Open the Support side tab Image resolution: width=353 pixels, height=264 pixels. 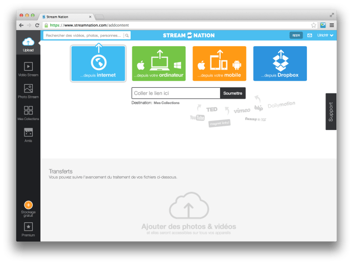tap(331, 112)
